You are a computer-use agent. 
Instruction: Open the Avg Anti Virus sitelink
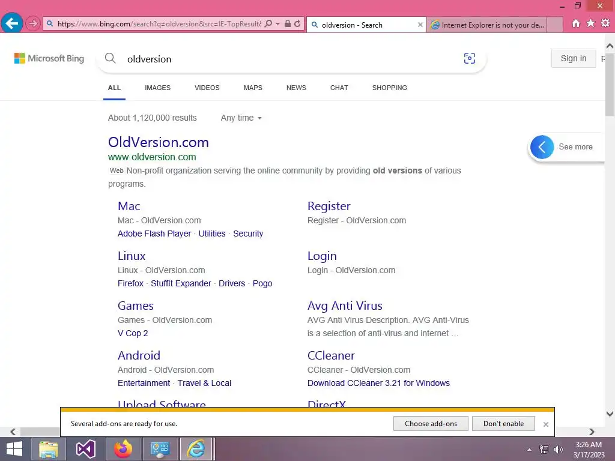click(x=345, y=306)
